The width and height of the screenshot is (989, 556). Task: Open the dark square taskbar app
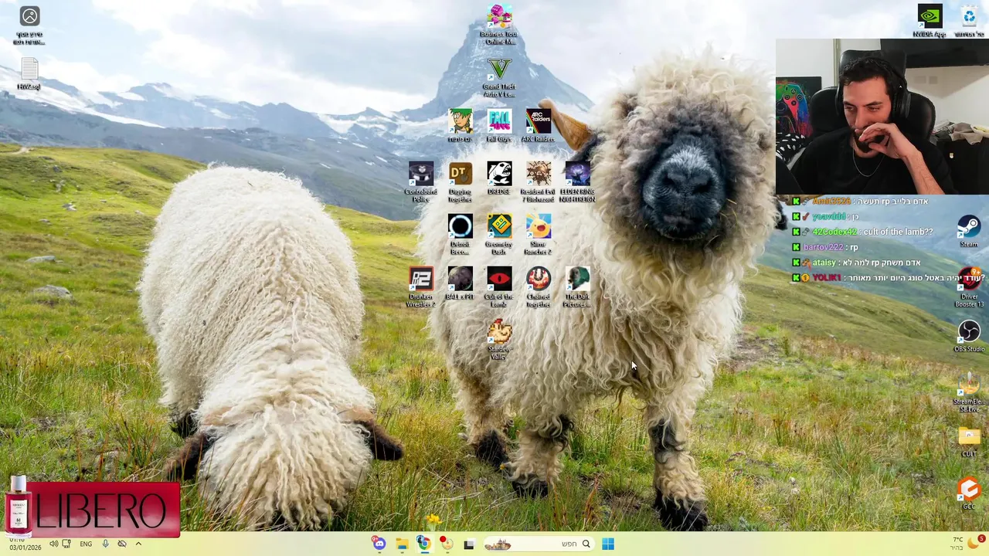click(x=468, y=544)
